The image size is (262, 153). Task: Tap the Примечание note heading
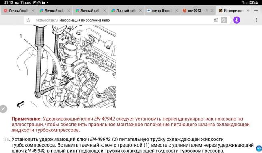point(26,119)
